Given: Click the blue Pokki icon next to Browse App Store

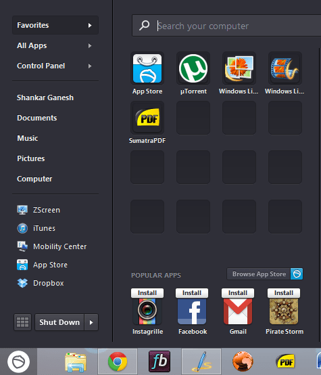Looking at the screenshot, I should [297, 274].
